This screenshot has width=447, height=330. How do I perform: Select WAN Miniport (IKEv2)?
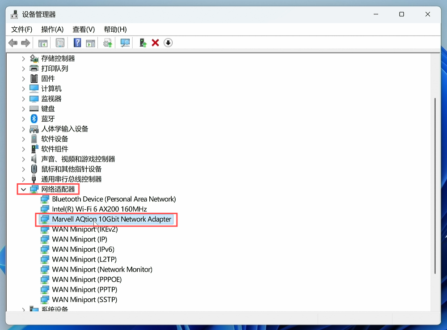tap(84, 229)
